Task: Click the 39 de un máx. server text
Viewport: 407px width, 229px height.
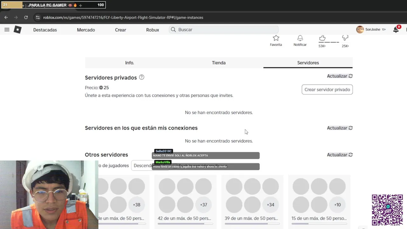Action: coord(251,219)
